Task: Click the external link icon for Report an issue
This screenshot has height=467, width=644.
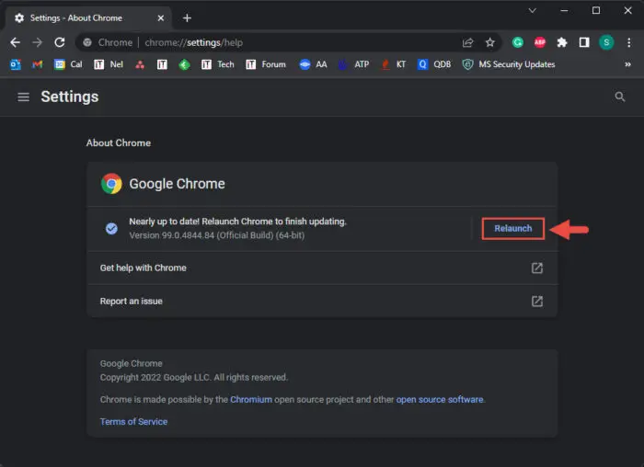Action: tap(536, 302)
